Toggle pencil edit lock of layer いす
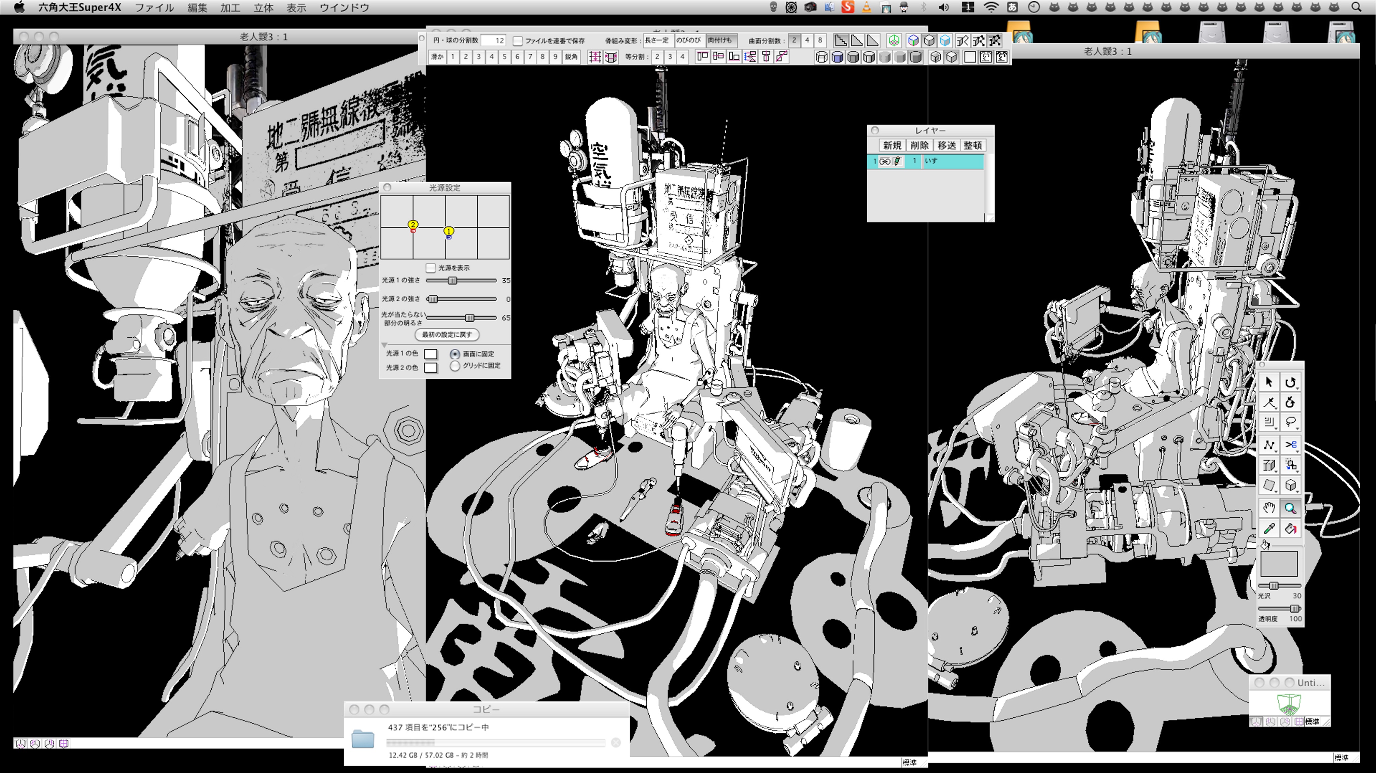Image resolution: width=1376 pixels, height=773 pixels. click(897, 161)
